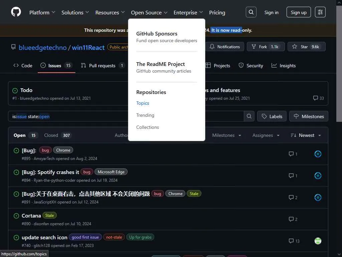Select the Issues tab
The image size is (342, 257).
(x=56, y=66)
